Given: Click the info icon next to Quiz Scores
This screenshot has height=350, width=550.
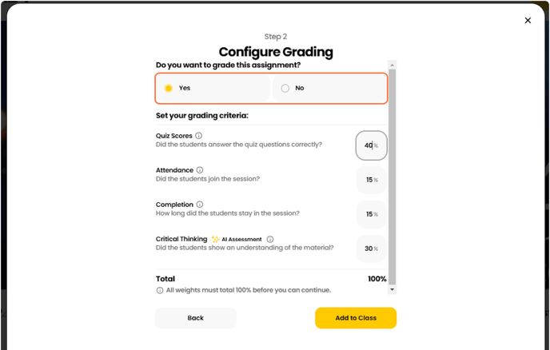Looking at the screenshot, I should pos(199,136).
